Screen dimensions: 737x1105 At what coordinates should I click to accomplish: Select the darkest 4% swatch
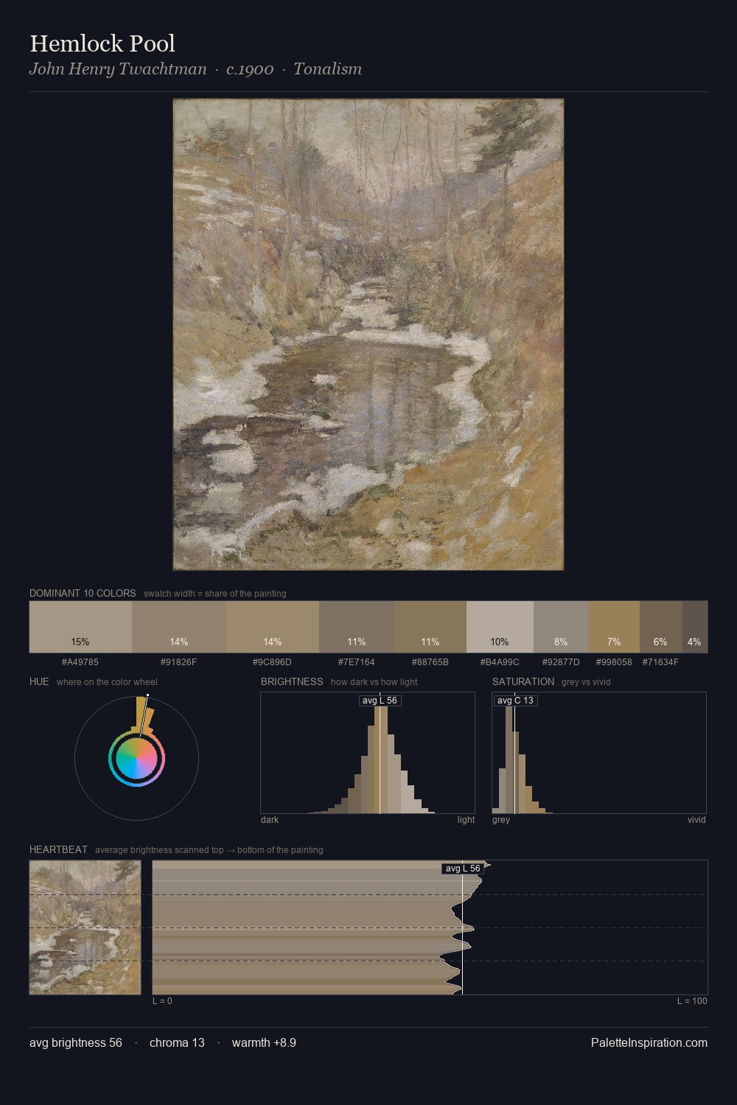pyautogui.click(x=694, y=627)
